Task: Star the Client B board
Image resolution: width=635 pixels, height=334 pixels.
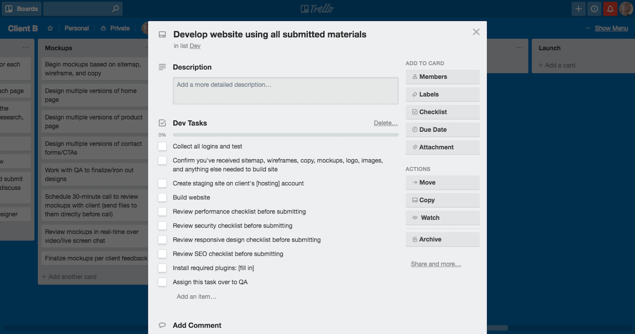Action: (50, 28)
